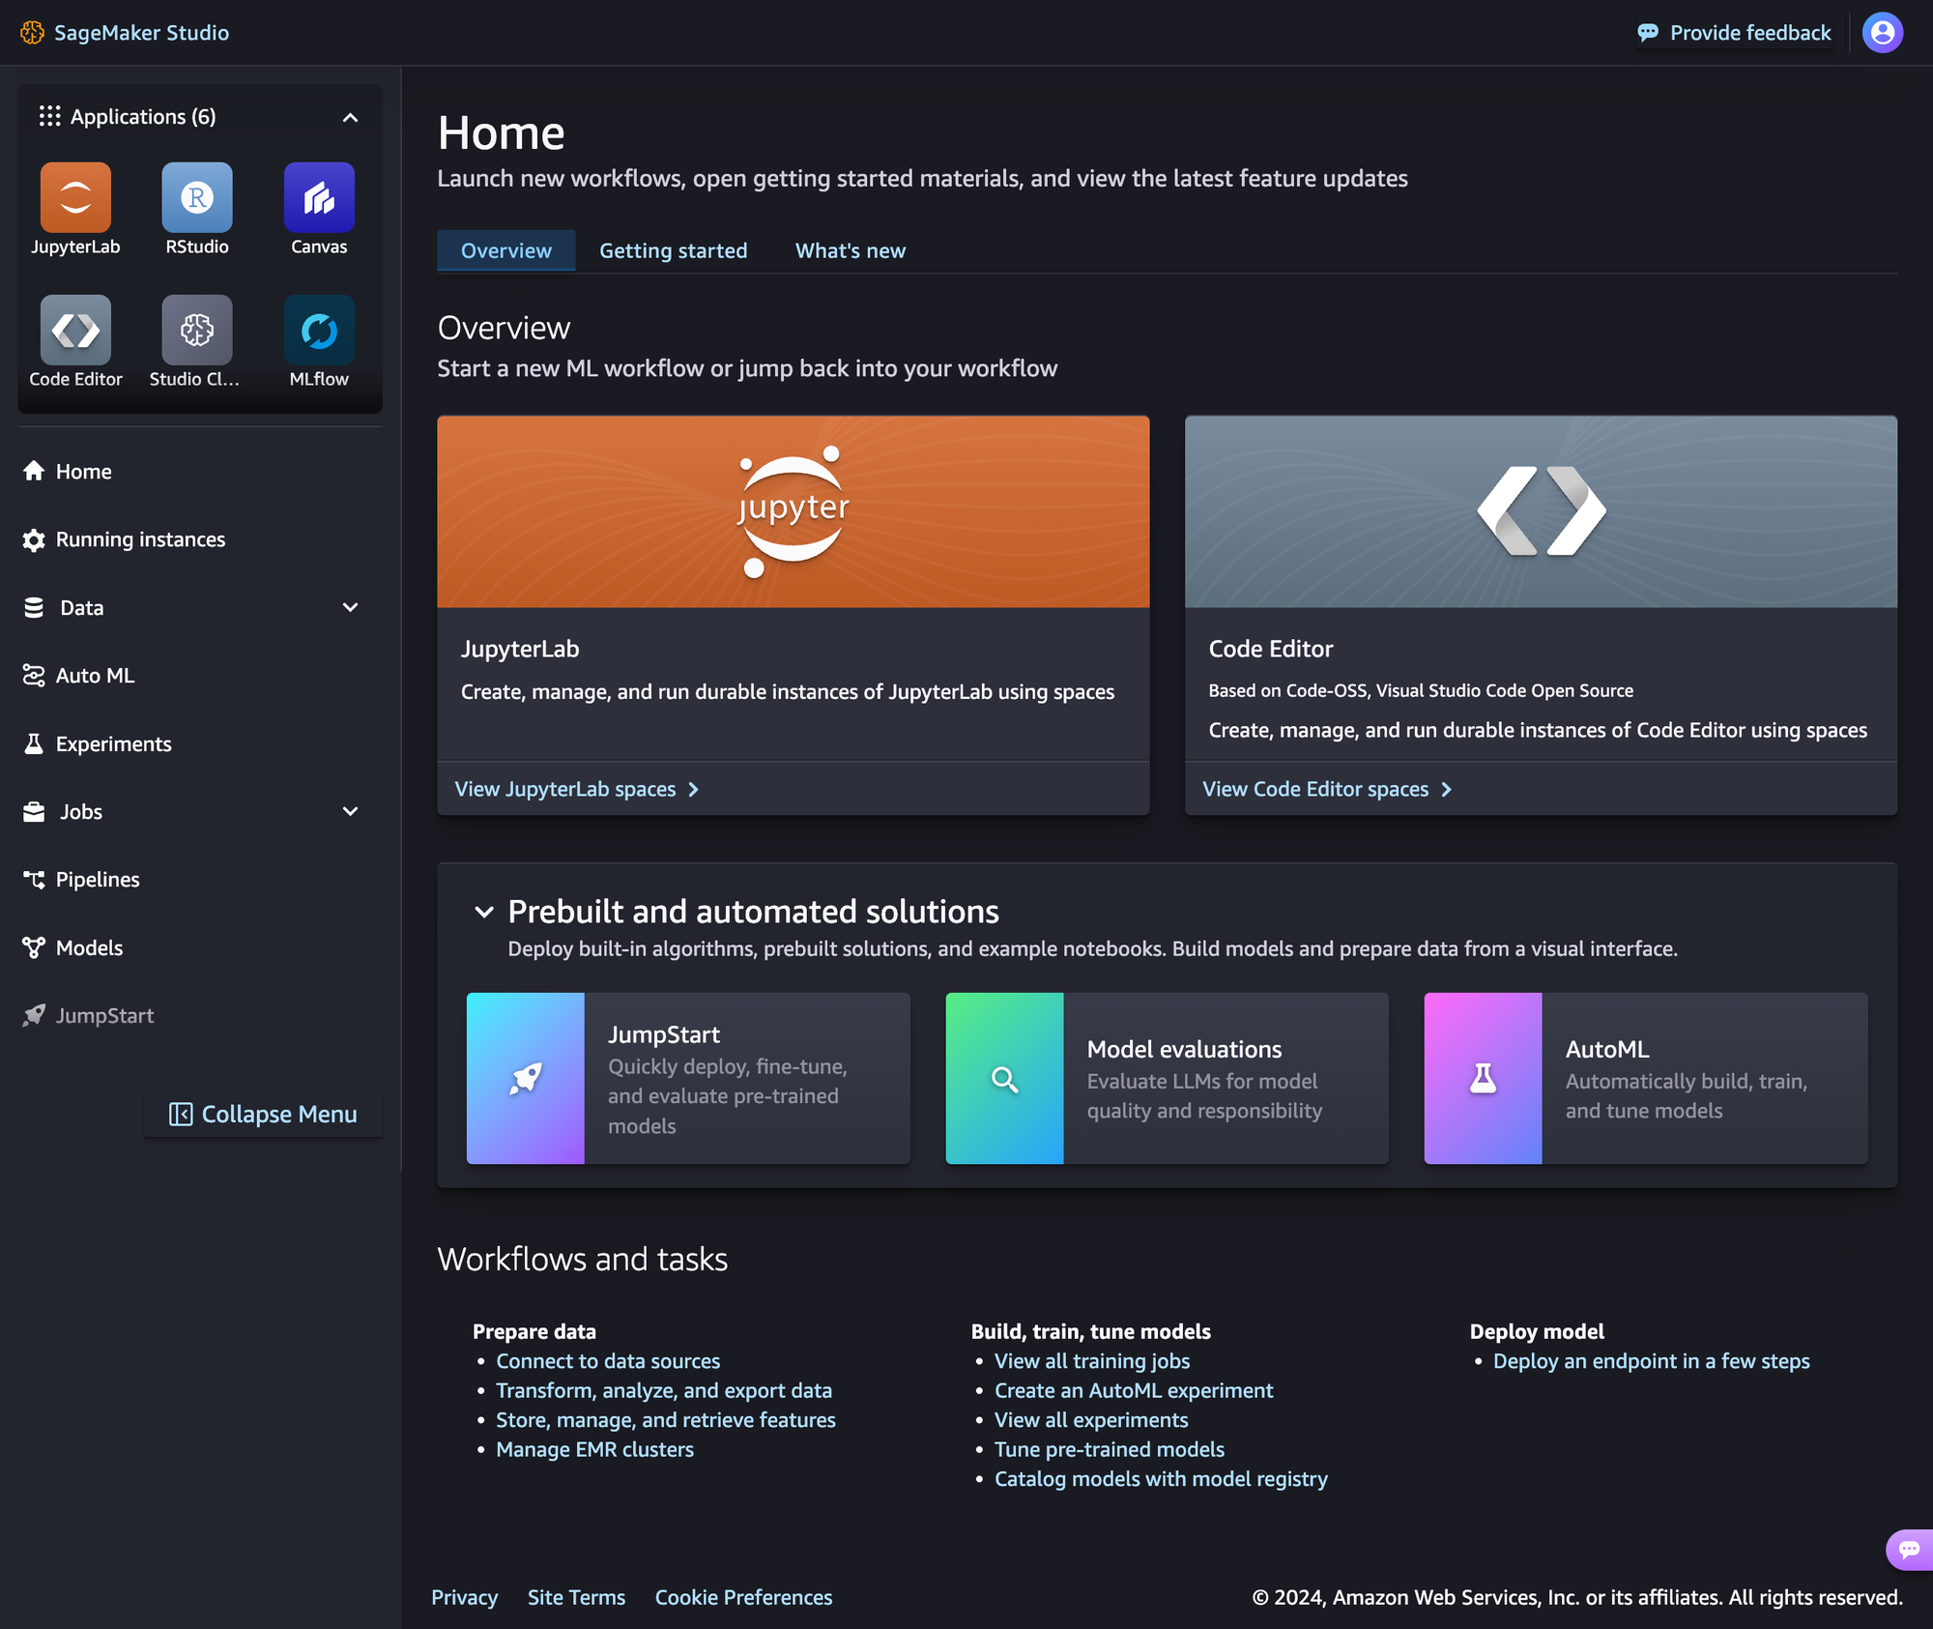The image size is (1933, 1629).
Task: Click the Home house icon in sidebar
Action: click(34, 471)
